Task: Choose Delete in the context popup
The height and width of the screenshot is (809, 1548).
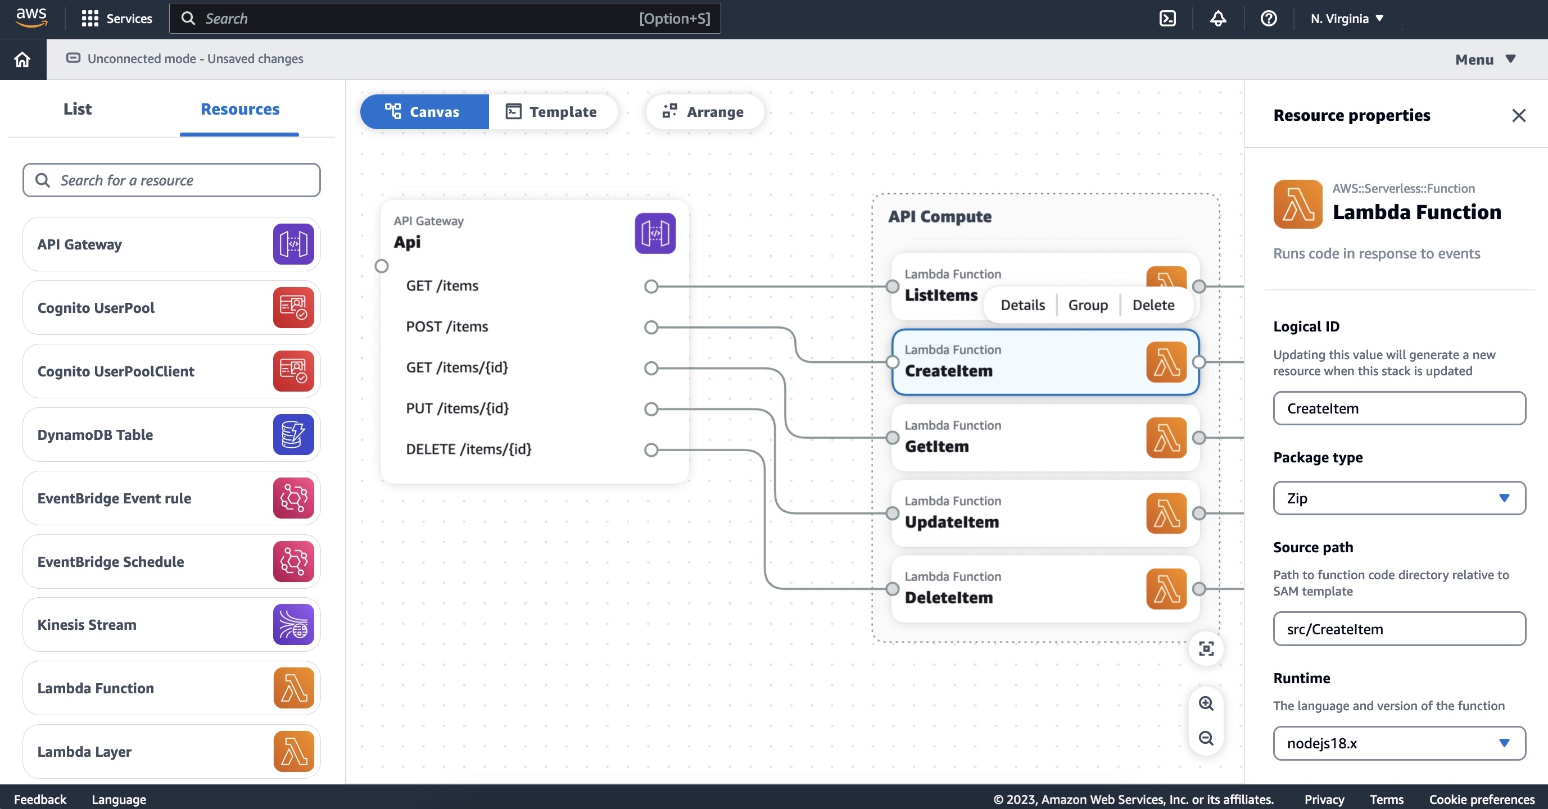Action: click(1153, 305)
